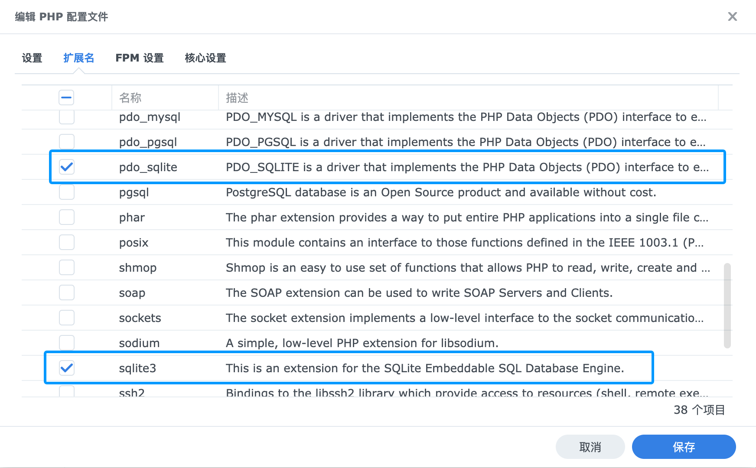The width and height of the screenshot is (756, 468).
Task: Click the 保存 button to save
Action: coord(684,447)
